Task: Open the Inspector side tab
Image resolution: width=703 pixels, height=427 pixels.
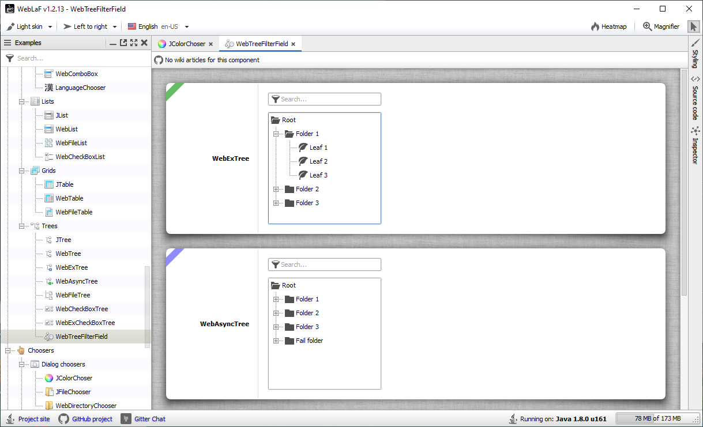Action: pyautogui.click(x=695, y=145)
